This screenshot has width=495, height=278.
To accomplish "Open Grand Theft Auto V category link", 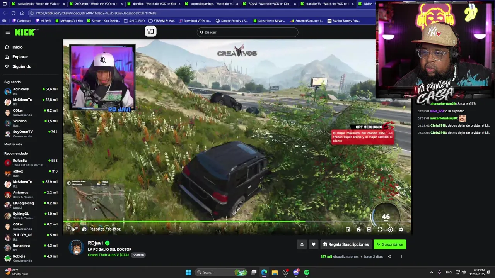I will 108,255.
